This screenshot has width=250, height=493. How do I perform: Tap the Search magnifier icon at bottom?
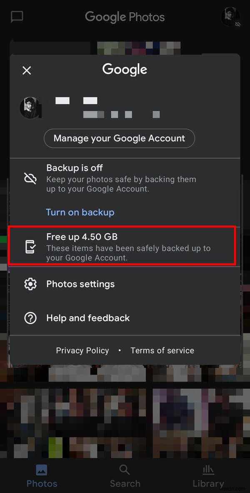coord(125,470)
